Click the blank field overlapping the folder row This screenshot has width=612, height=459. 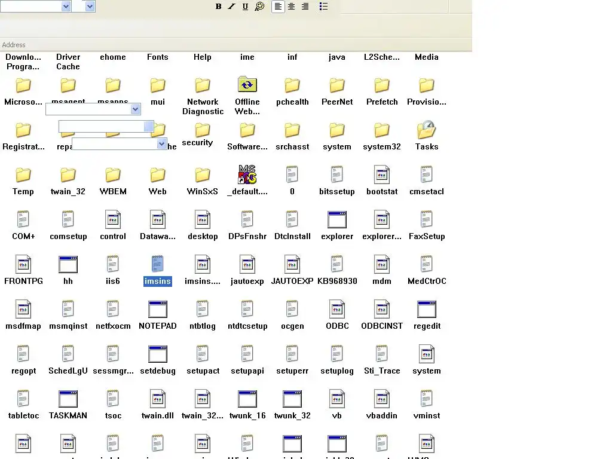pyautogui.click(x=106, y=127)
